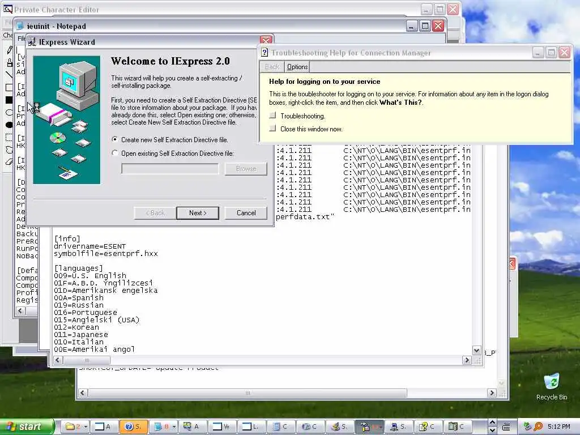Image resolution: width=580 pixels, height=435 pixels.
Task: Select the Hollow Ellipse tool
Action: [9, 112]
